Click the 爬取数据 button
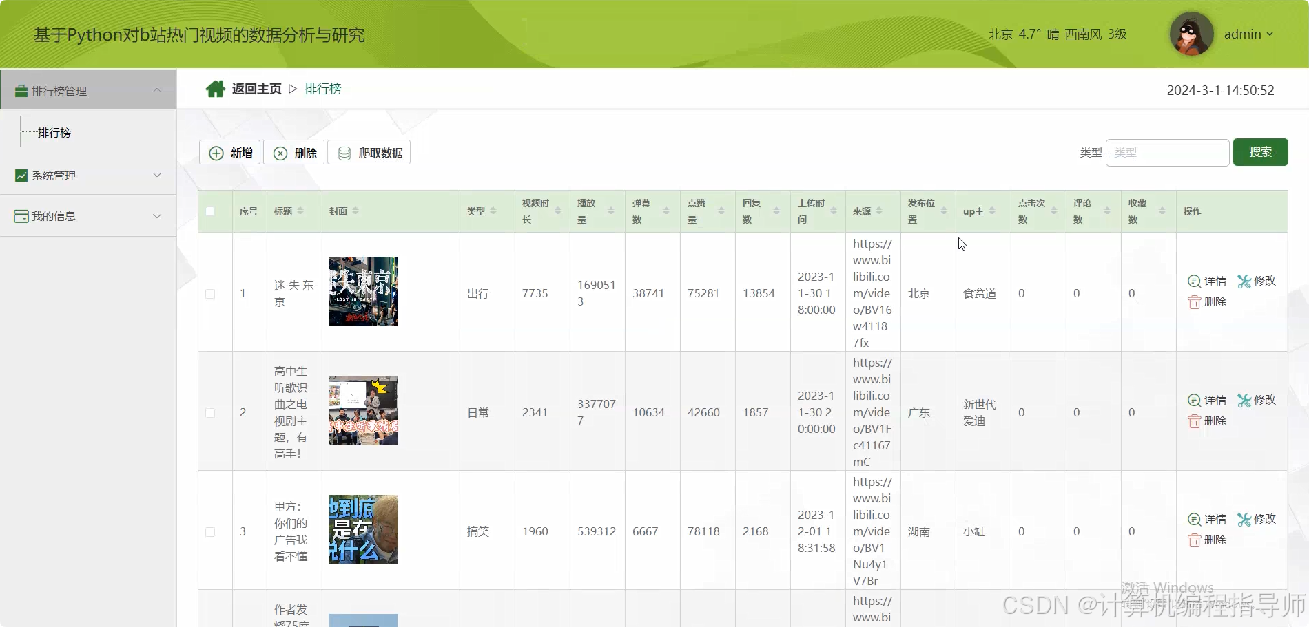The height and width of the screenshot is (627, 1309). [369, 153]
